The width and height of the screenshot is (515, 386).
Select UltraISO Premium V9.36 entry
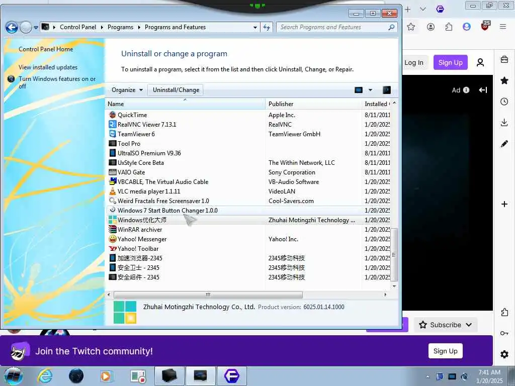[x=248, y=153]
